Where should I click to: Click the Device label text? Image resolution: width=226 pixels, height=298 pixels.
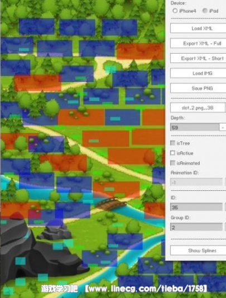pos(179,3)
